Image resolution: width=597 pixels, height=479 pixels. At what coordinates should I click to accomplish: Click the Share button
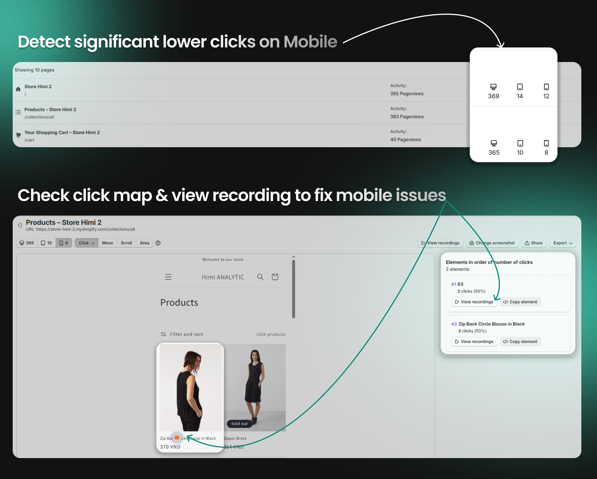(x=534, y=243)
